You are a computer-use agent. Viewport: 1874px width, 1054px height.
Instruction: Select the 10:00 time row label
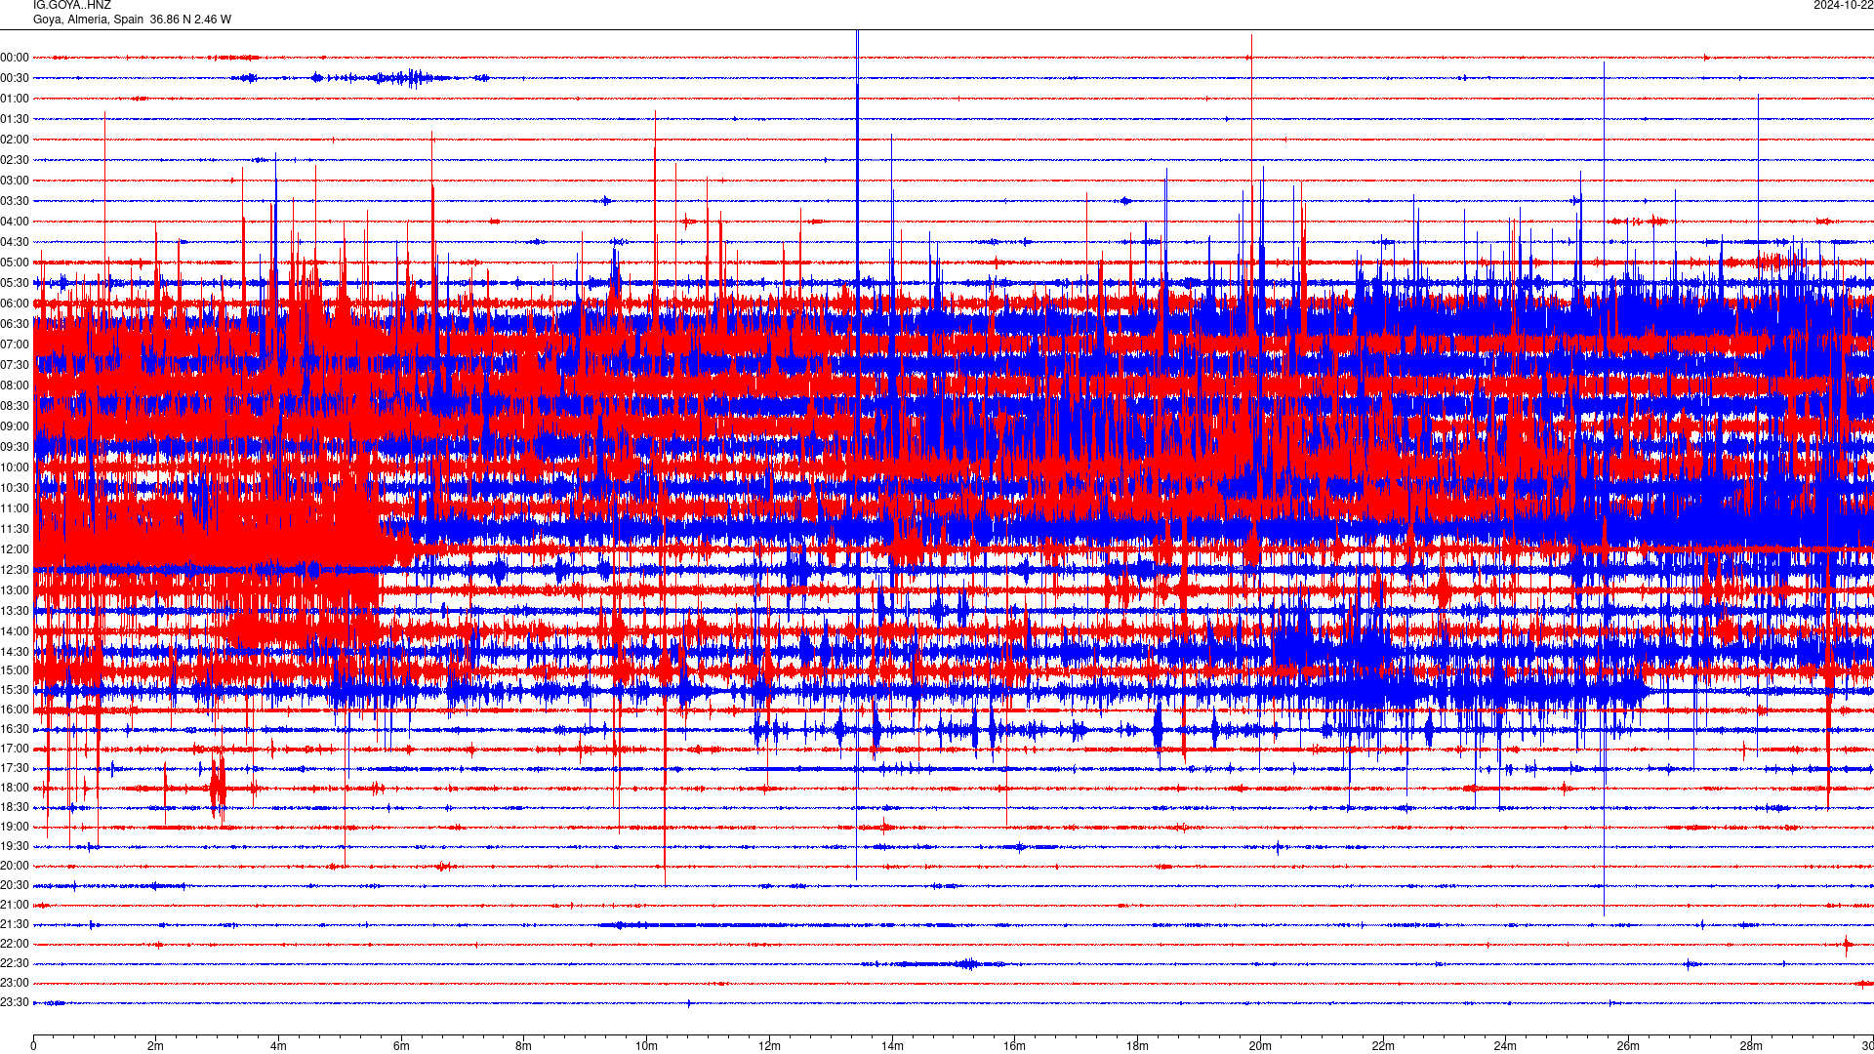click(x=15, y=467)
